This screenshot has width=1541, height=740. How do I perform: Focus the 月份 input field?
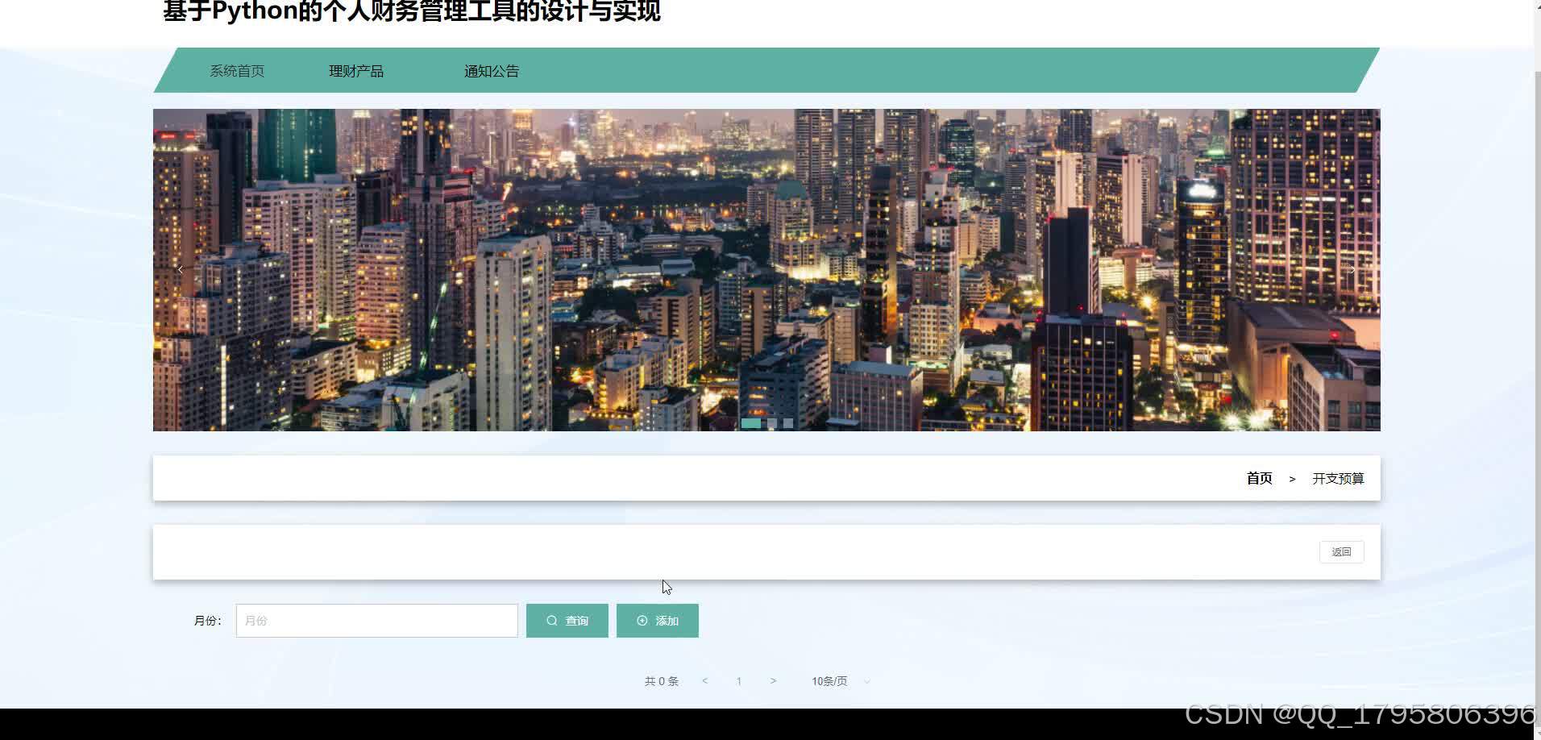(377, 621)
